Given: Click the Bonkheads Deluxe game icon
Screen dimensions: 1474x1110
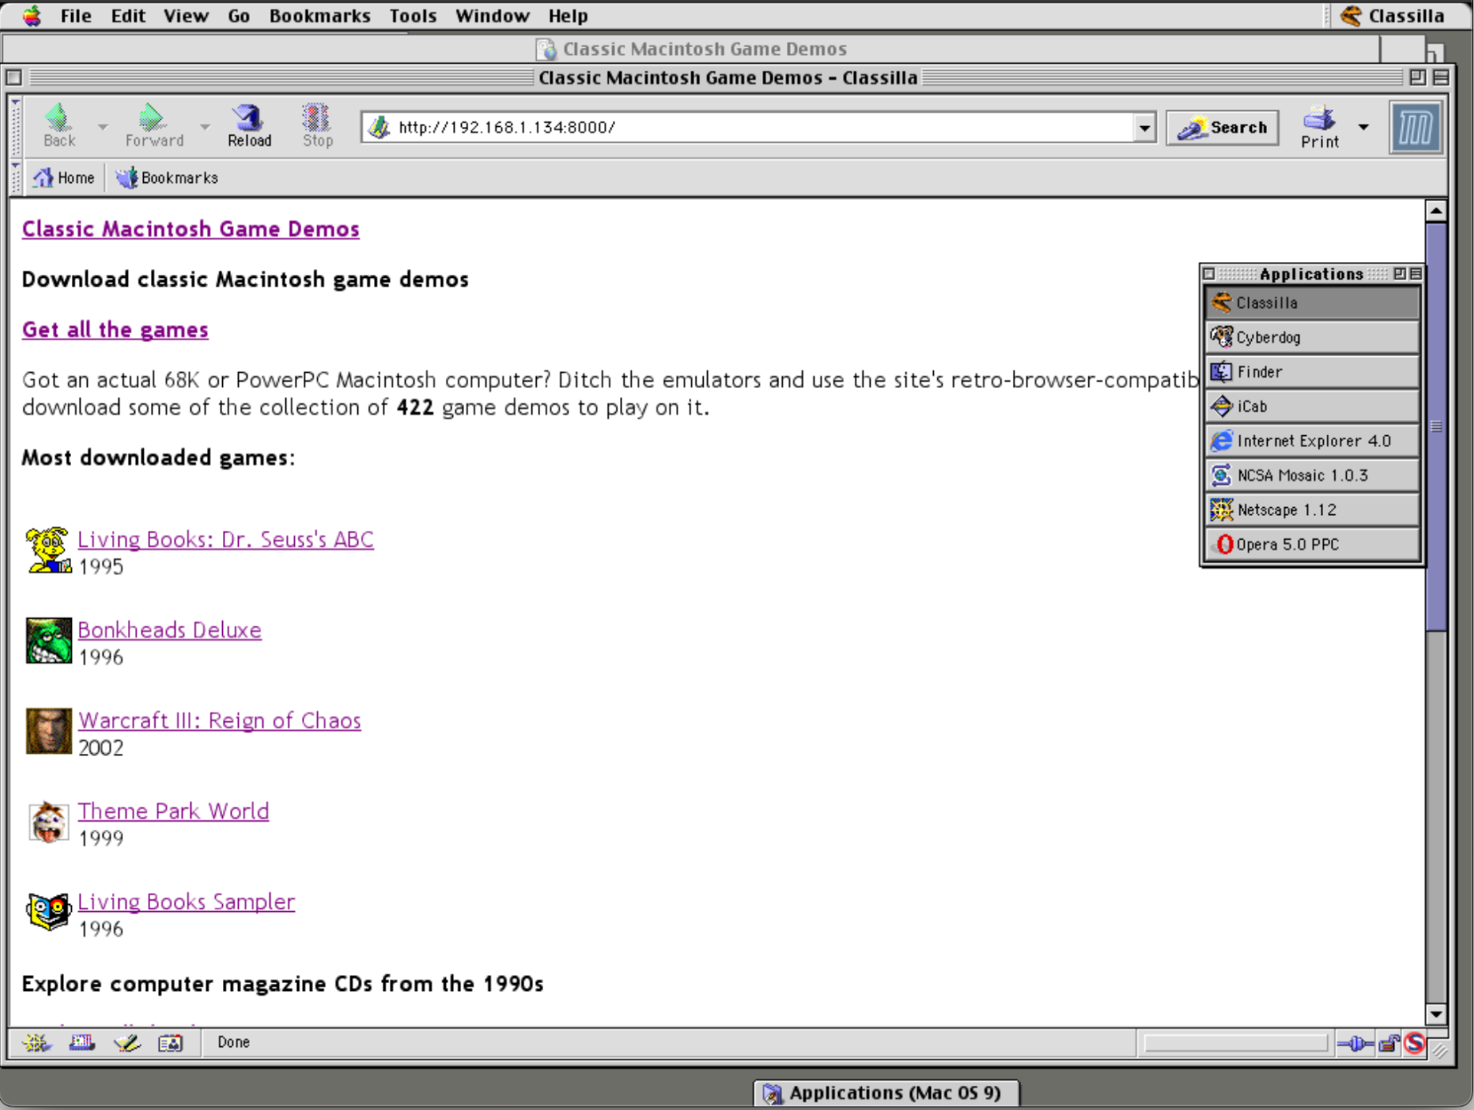Looking at the screenshot, I should click(48, 641).
